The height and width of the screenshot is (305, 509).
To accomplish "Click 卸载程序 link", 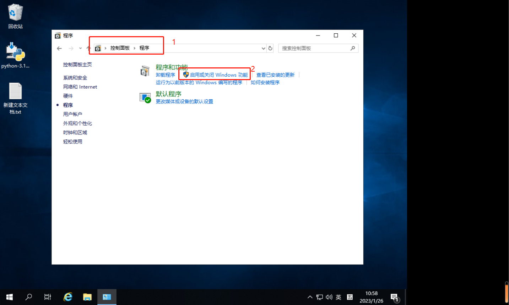I will click(x=165, y=75).
